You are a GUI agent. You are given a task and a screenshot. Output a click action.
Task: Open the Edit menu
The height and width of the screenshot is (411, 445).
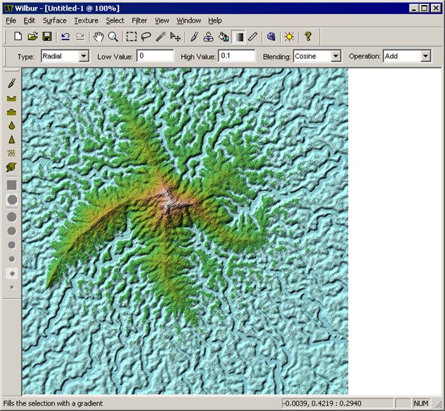pos(29,20)
